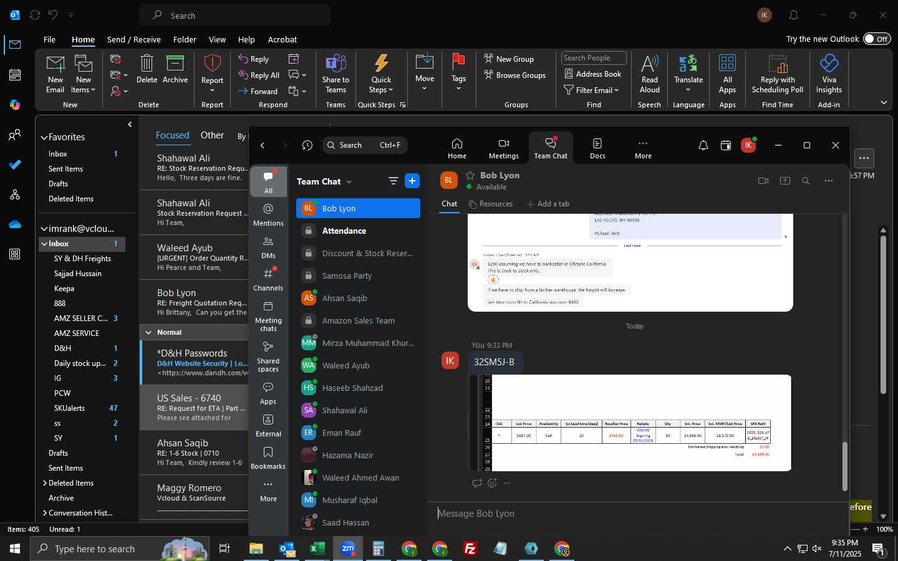Open the quotation screenshot image in chat

click(630, 423)
